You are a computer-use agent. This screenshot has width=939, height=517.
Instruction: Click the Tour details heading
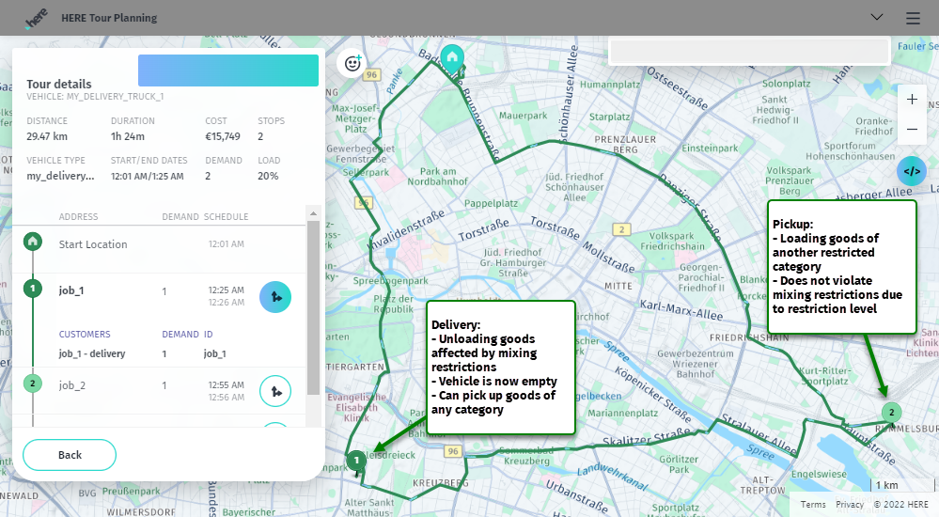click(58, 84)
